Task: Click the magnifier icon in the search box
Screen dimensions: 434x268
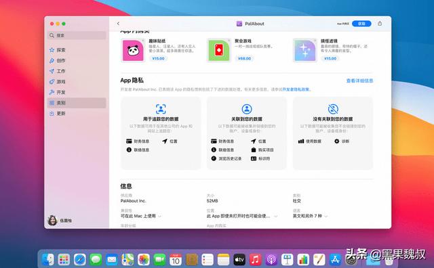Action: [x=52, y=35]
